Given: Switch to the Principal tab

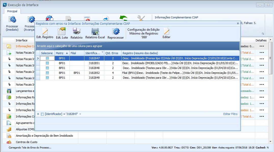Looking at the screenshot, I should (x=12, y=11).
